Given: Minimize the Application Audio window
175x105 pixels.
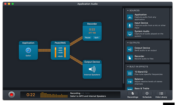Looking at the screenshot, I should click(x=9, y=4).
